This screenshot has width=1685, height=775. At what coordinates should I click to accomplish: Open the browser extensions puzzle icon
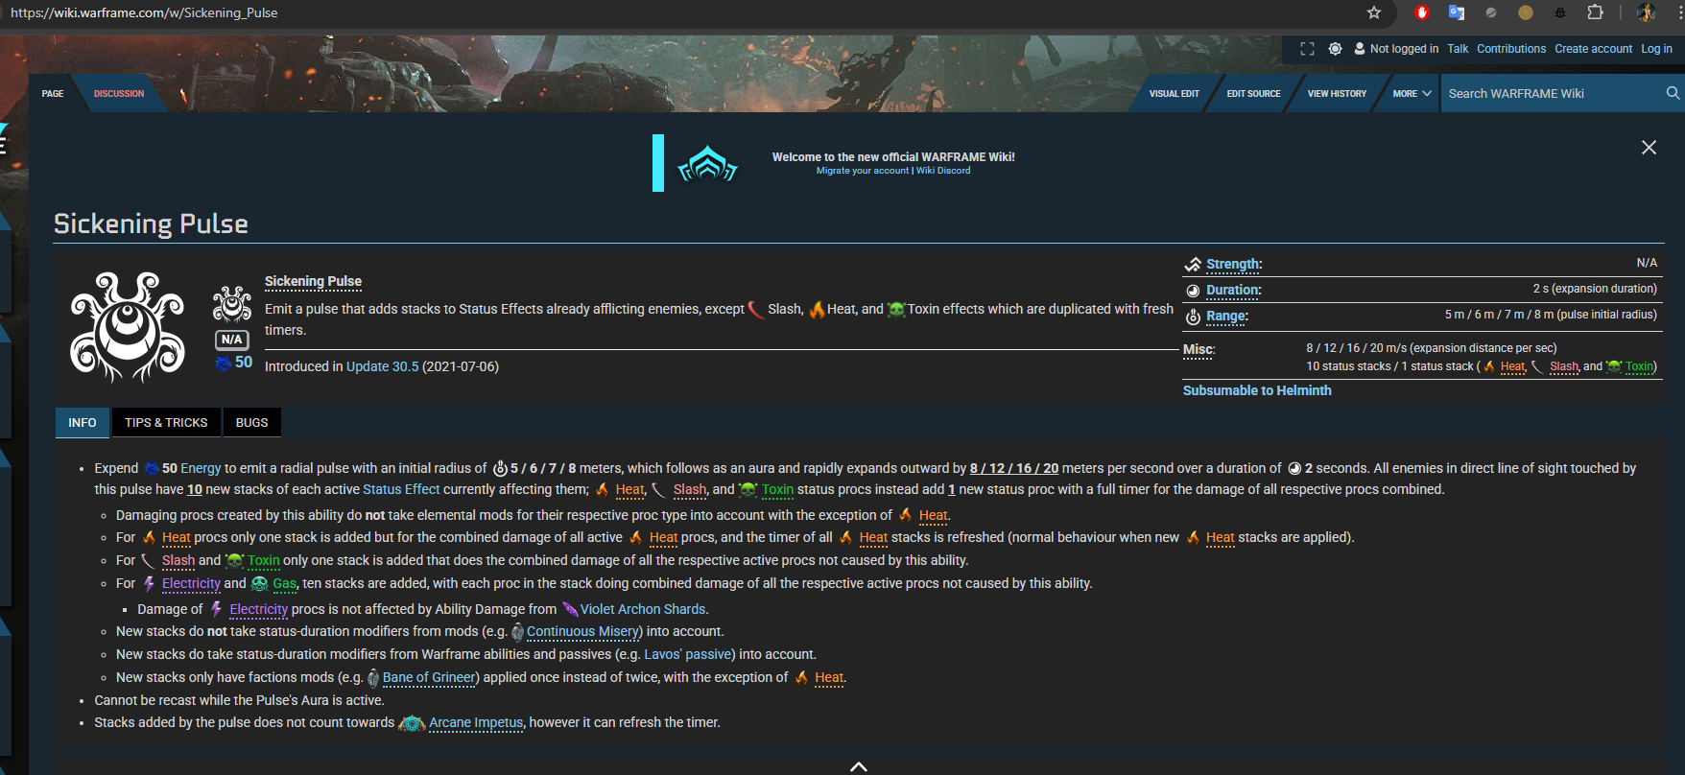(x=1595, y=12)
